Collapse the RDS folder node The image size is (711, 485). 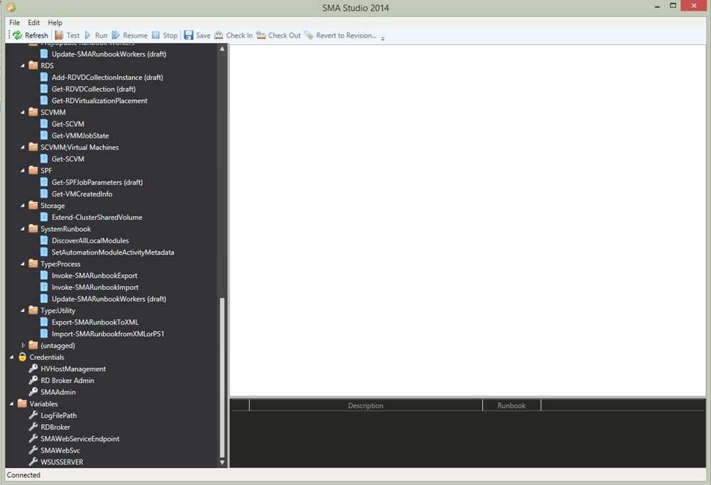(x=23, y=66)
